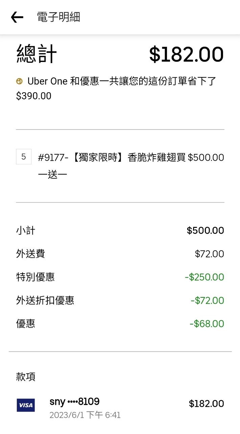Screen dimensions: 240x434
Task: Tap the 小計 subtotal row label
Action: [26, 231]
